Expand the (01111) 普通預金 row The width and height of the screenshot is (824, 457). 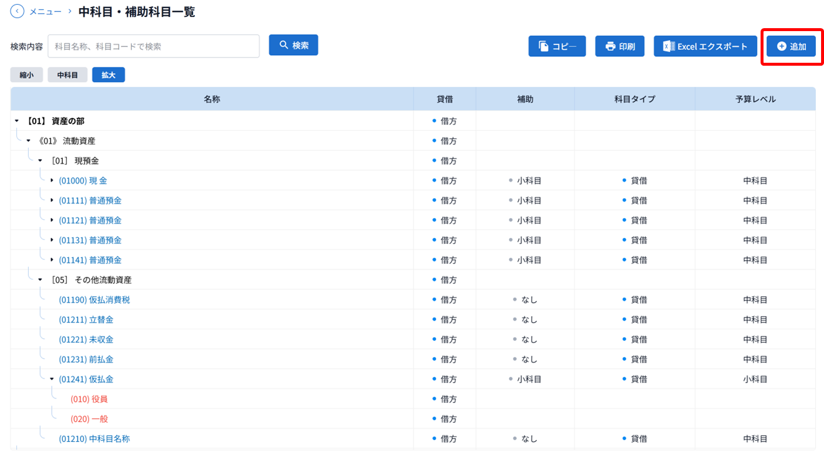point(52,201)
